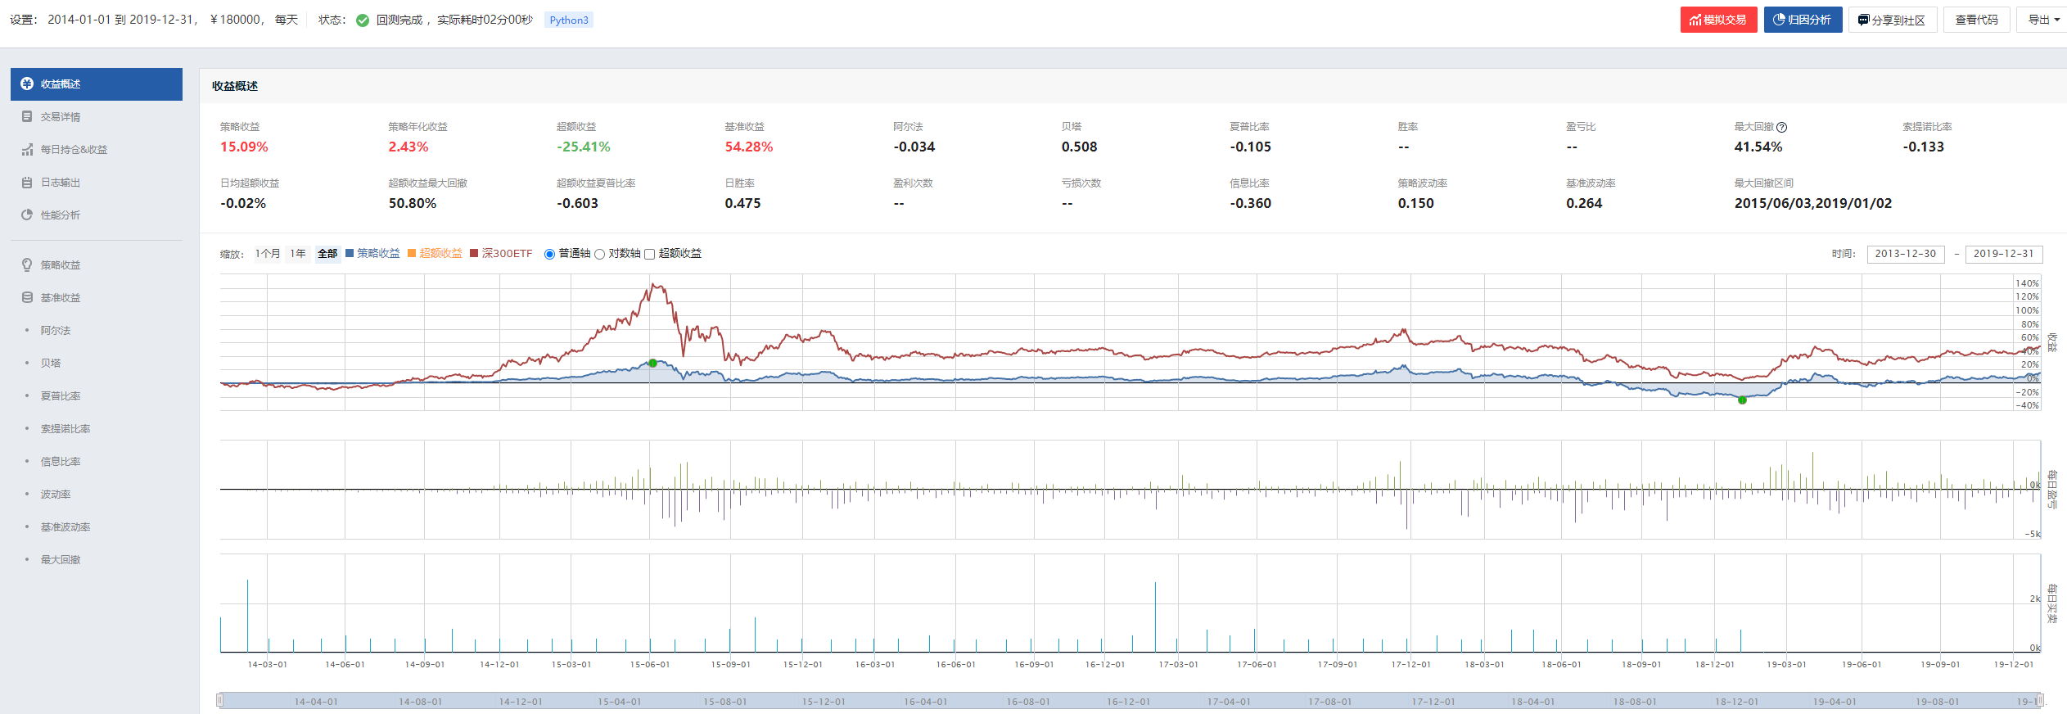2067x714 pixels.
Task: Click the 基准波动率 value 0.264
Action: click(1585, 204)
